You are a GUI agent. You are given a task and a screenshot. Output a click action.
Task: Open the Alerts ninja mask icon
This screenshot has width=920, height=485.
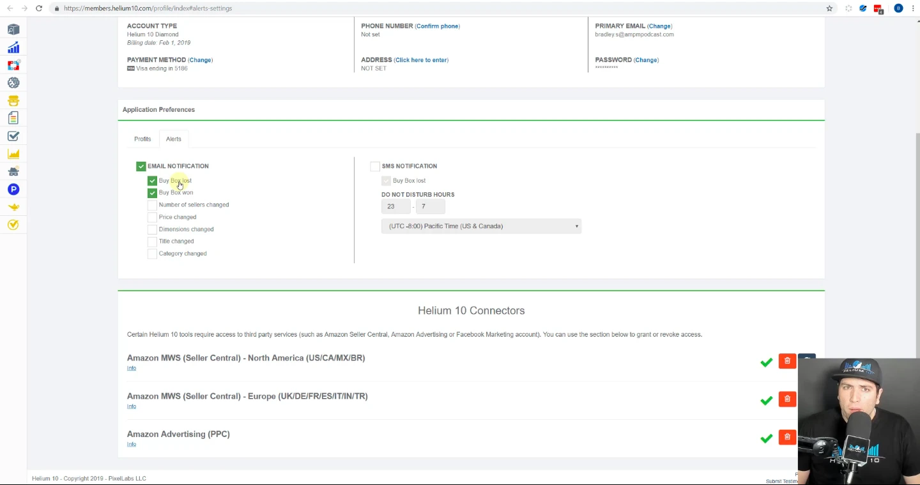(13, 171)
